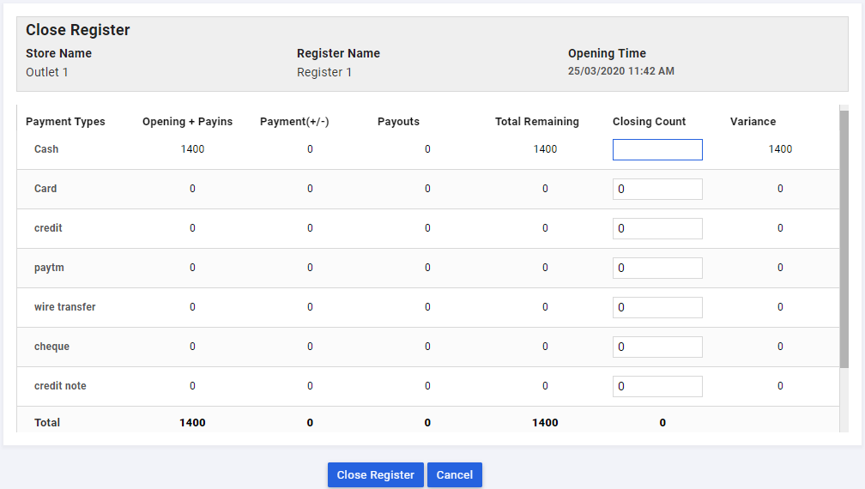This screenshot has height=489, width=865.
Task: Select the credit closing count input
Action: [657, 228]
